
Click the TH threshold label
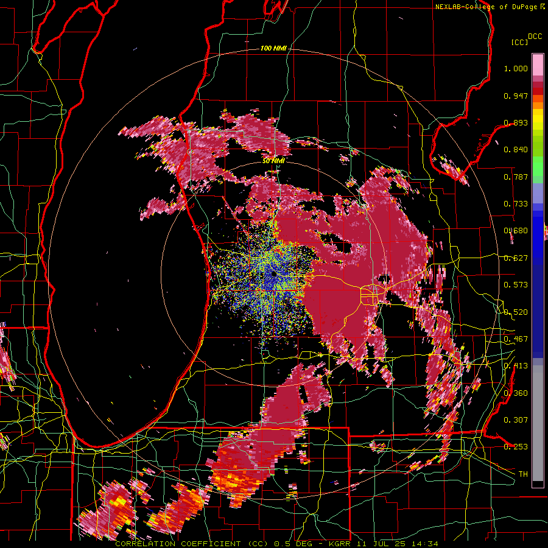(523, 474)
